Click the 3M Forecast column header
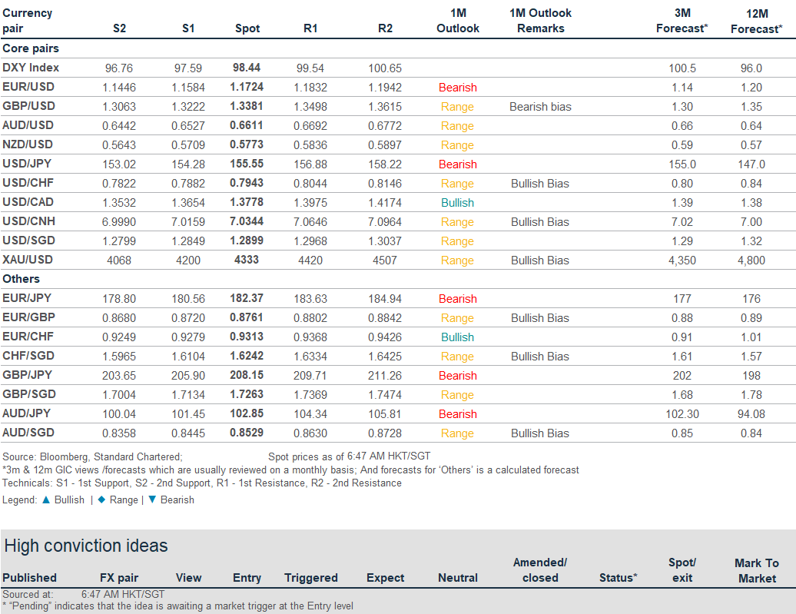This screenshot has height=614, width=796. (x=682, y=21)
